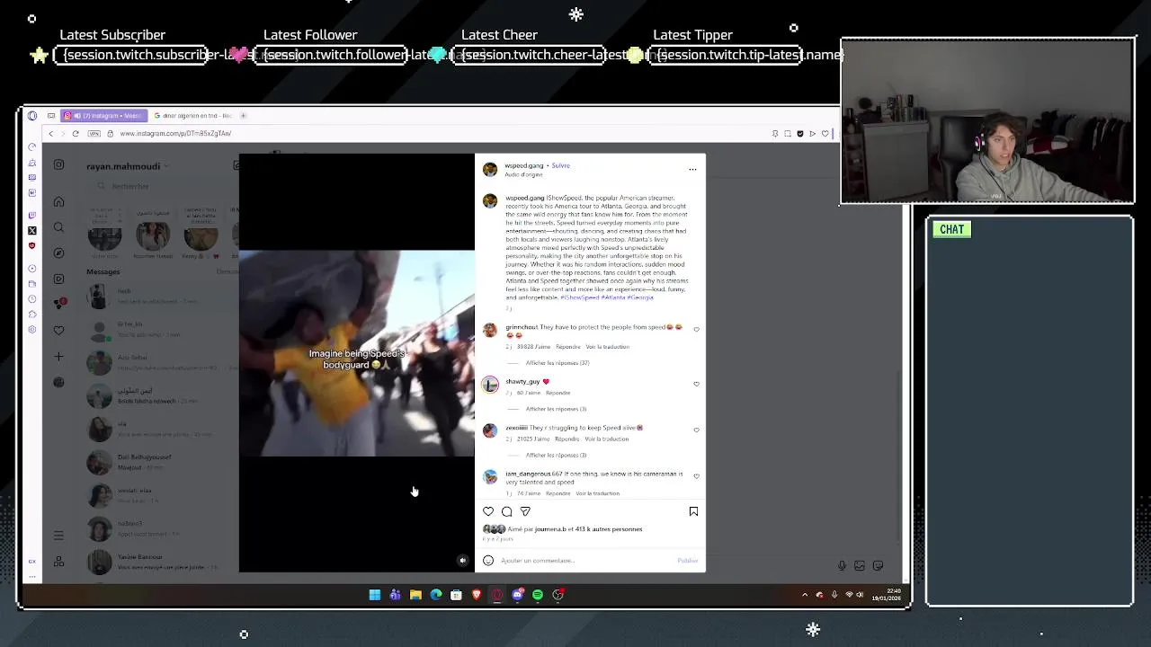Click the Publier button

(x=687, y=561)
